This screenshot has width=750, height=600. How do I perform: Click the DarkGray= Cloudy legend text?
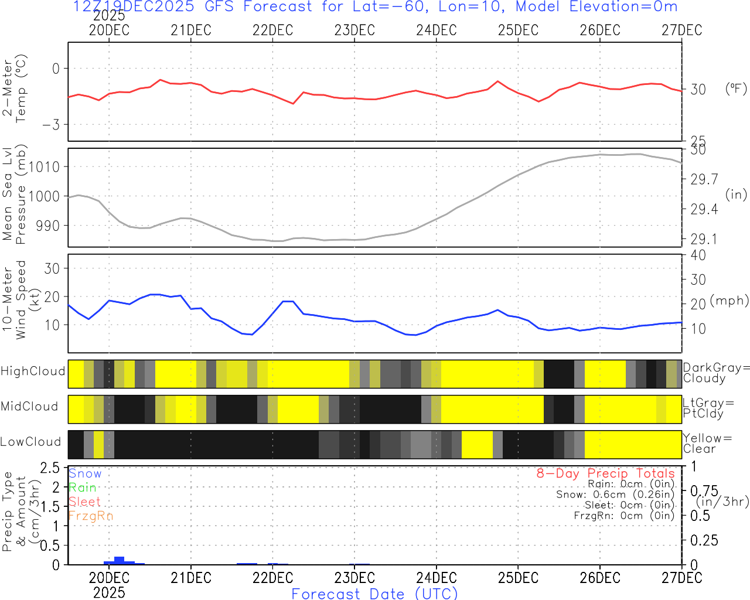(716, 373)
